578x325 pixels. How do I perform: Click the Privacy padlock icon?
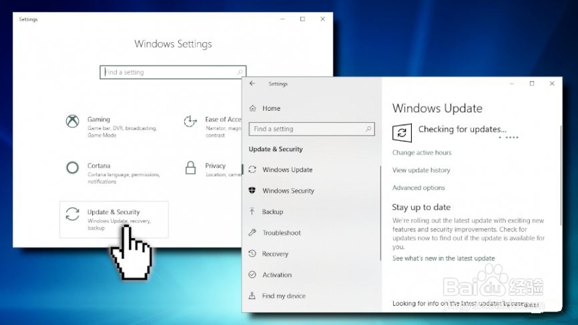click(x=191, y=168)
